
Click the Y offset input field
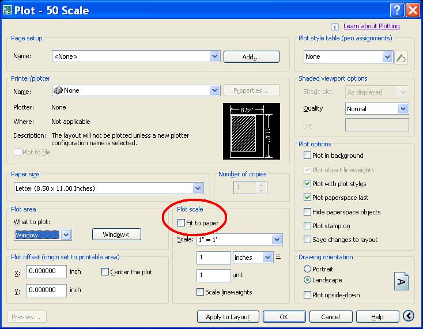coord(47,290)
